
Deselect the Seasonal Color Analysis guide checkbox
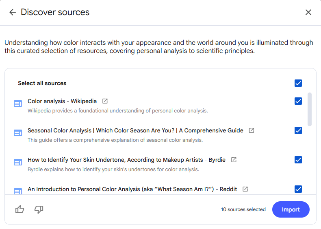point(298,130)
